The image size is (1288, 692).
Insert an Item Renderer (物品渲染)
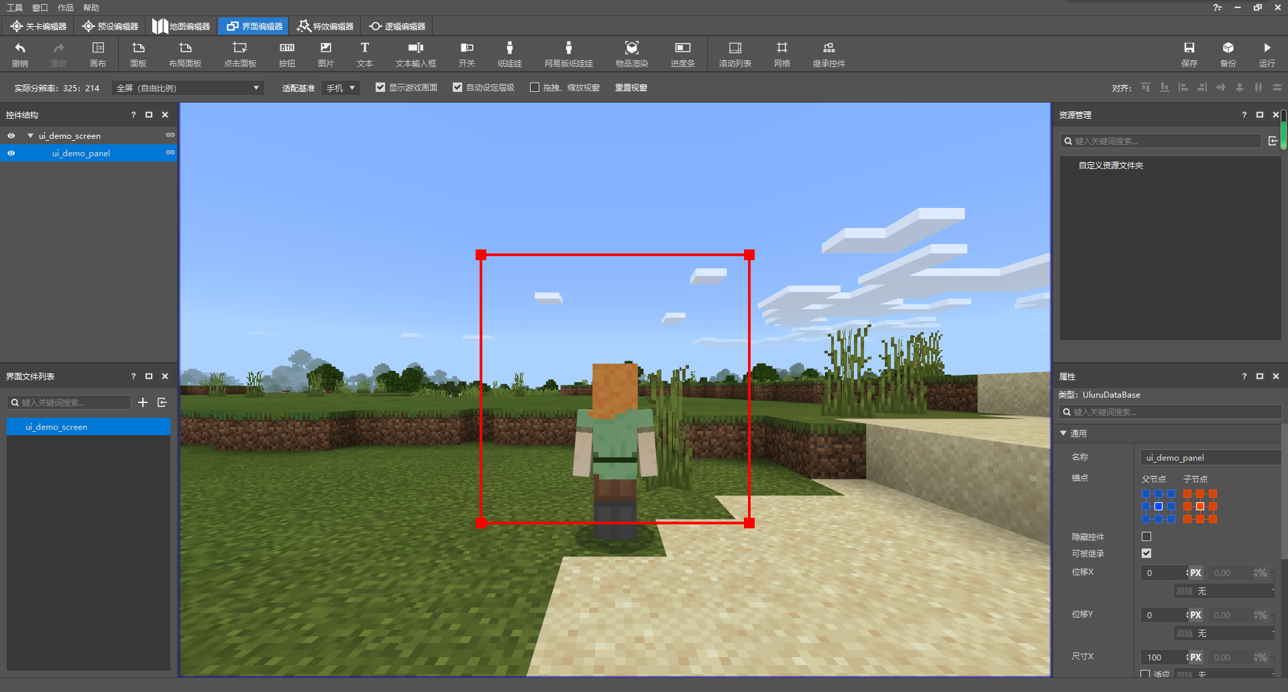pyautogui.click(x=632, y=54)
